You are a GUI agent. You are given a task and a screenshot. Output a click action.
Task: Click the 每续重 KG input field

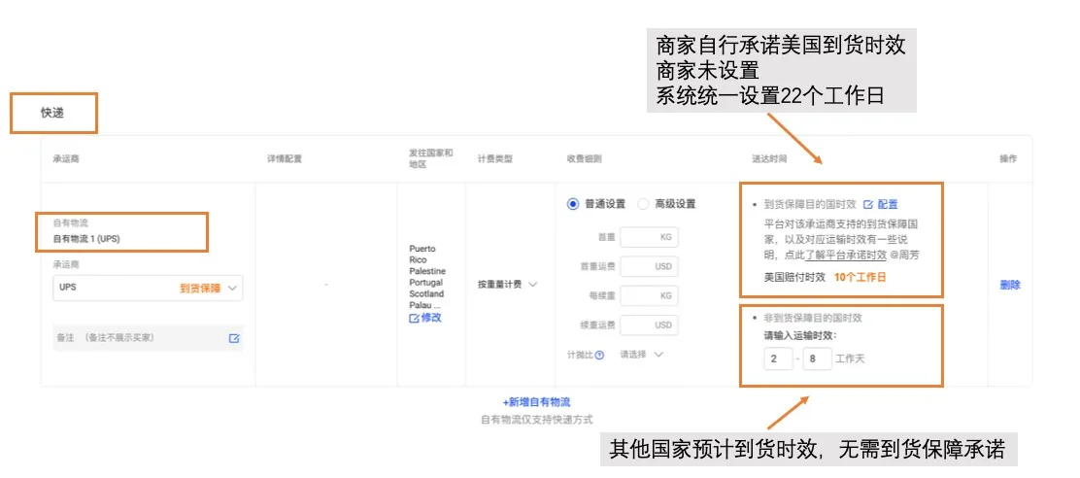649,295
